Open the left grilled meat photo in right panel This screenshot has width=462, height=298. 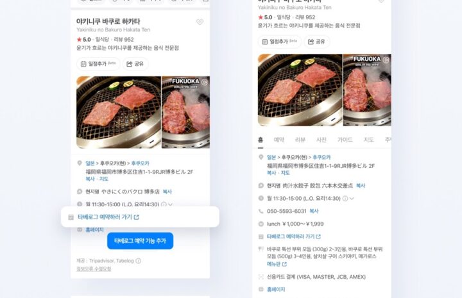pos(300,90)
